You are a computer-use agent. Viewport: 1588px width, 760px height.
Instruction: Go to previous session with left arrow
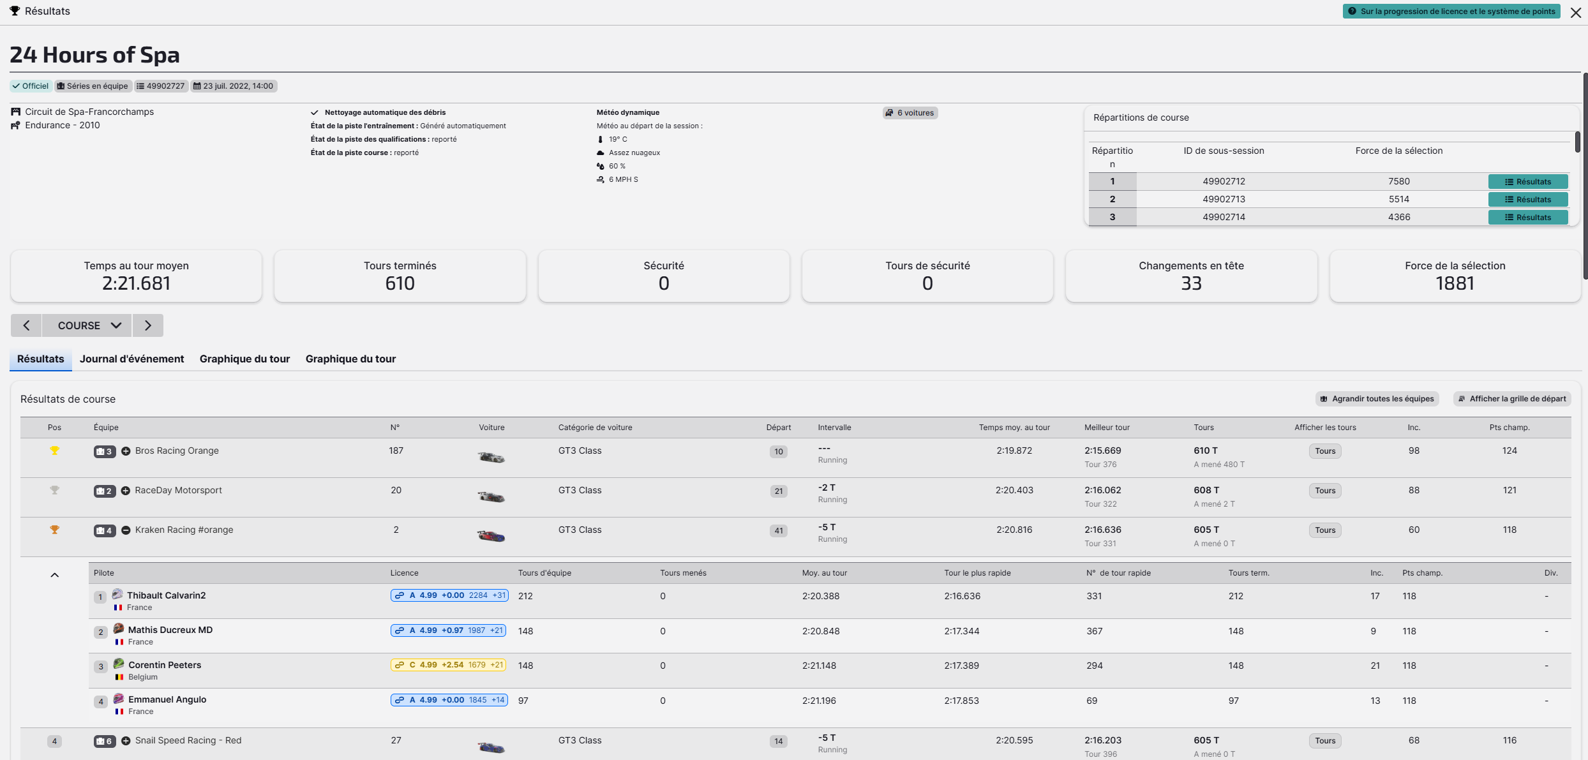pos(26,325)
